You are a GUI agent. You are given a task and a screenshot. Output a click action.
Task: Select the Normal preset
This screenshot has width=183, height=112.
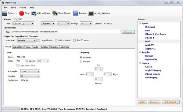pyautogui.click(x=149, y=56)
